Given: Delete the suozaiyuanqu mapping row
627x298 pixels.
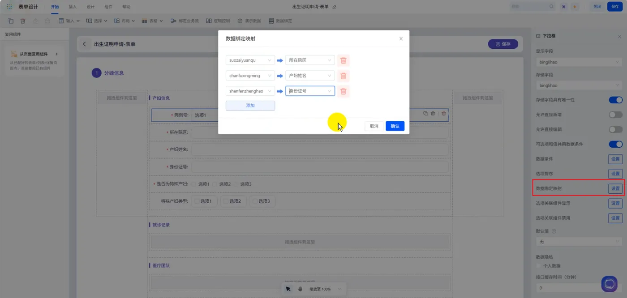Looking at the screenshot, I should [x=344, y=60].
